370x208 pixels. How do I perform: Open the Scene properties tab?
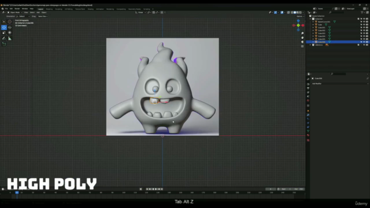coord(308,96)
